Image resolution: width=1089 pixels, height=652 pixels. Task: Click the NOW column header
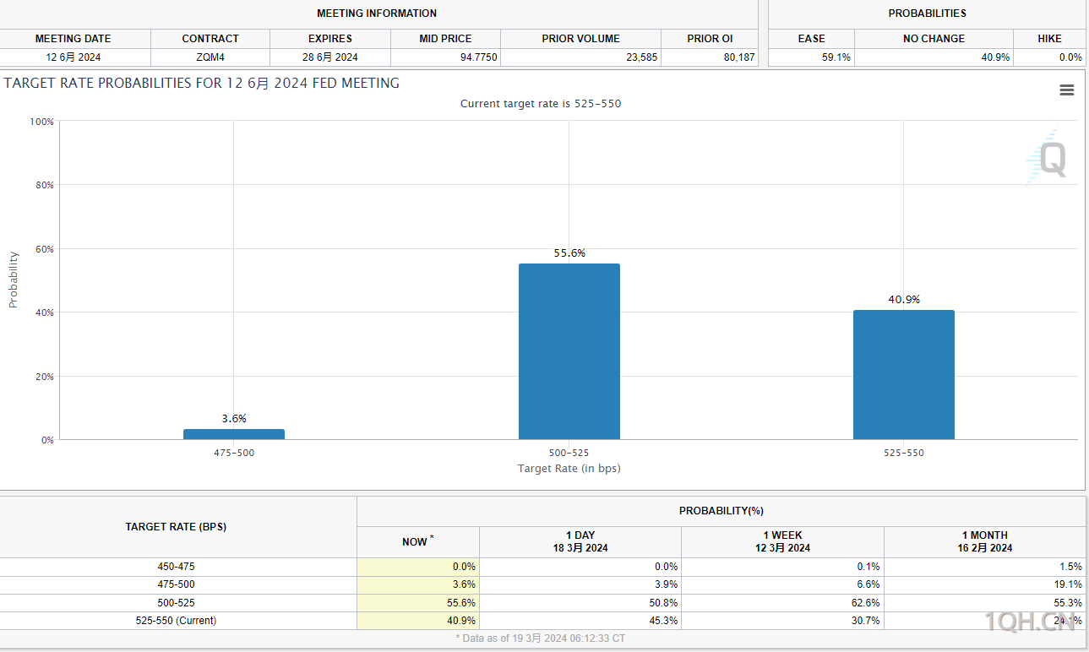[418, 541]
